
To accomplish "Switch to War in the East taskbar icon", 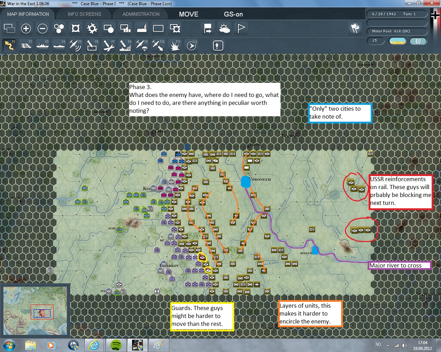I will (x=137, y=345).
